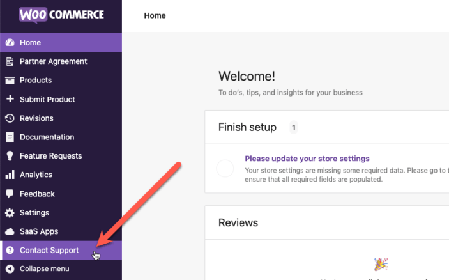Viewport: 449px width, 280px height.
Task: Click the 'Home' page title in header
Action: tap(155, 15)
